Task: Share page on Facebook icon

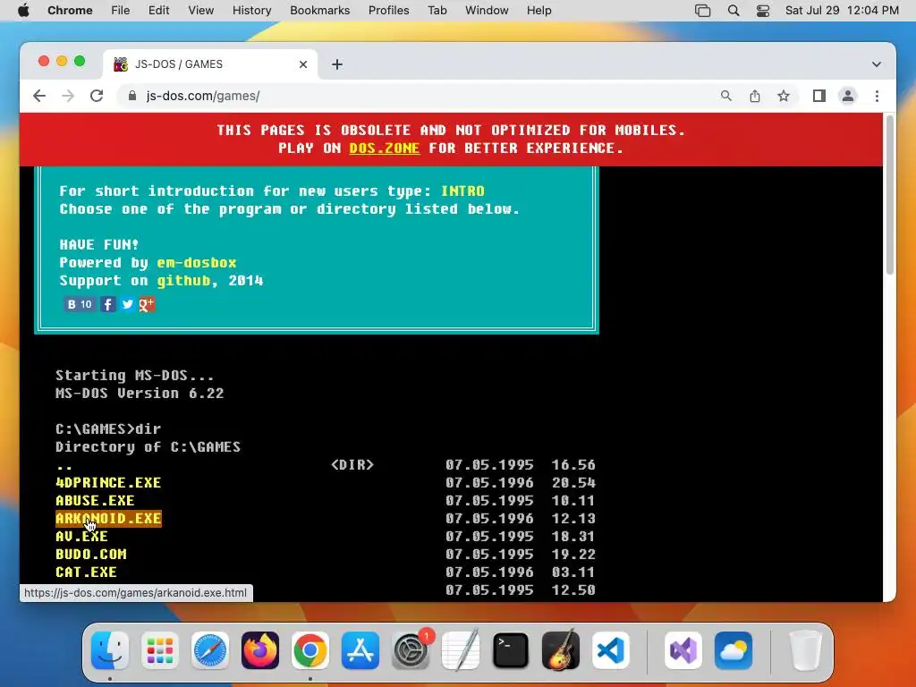Action: (108, 304)
